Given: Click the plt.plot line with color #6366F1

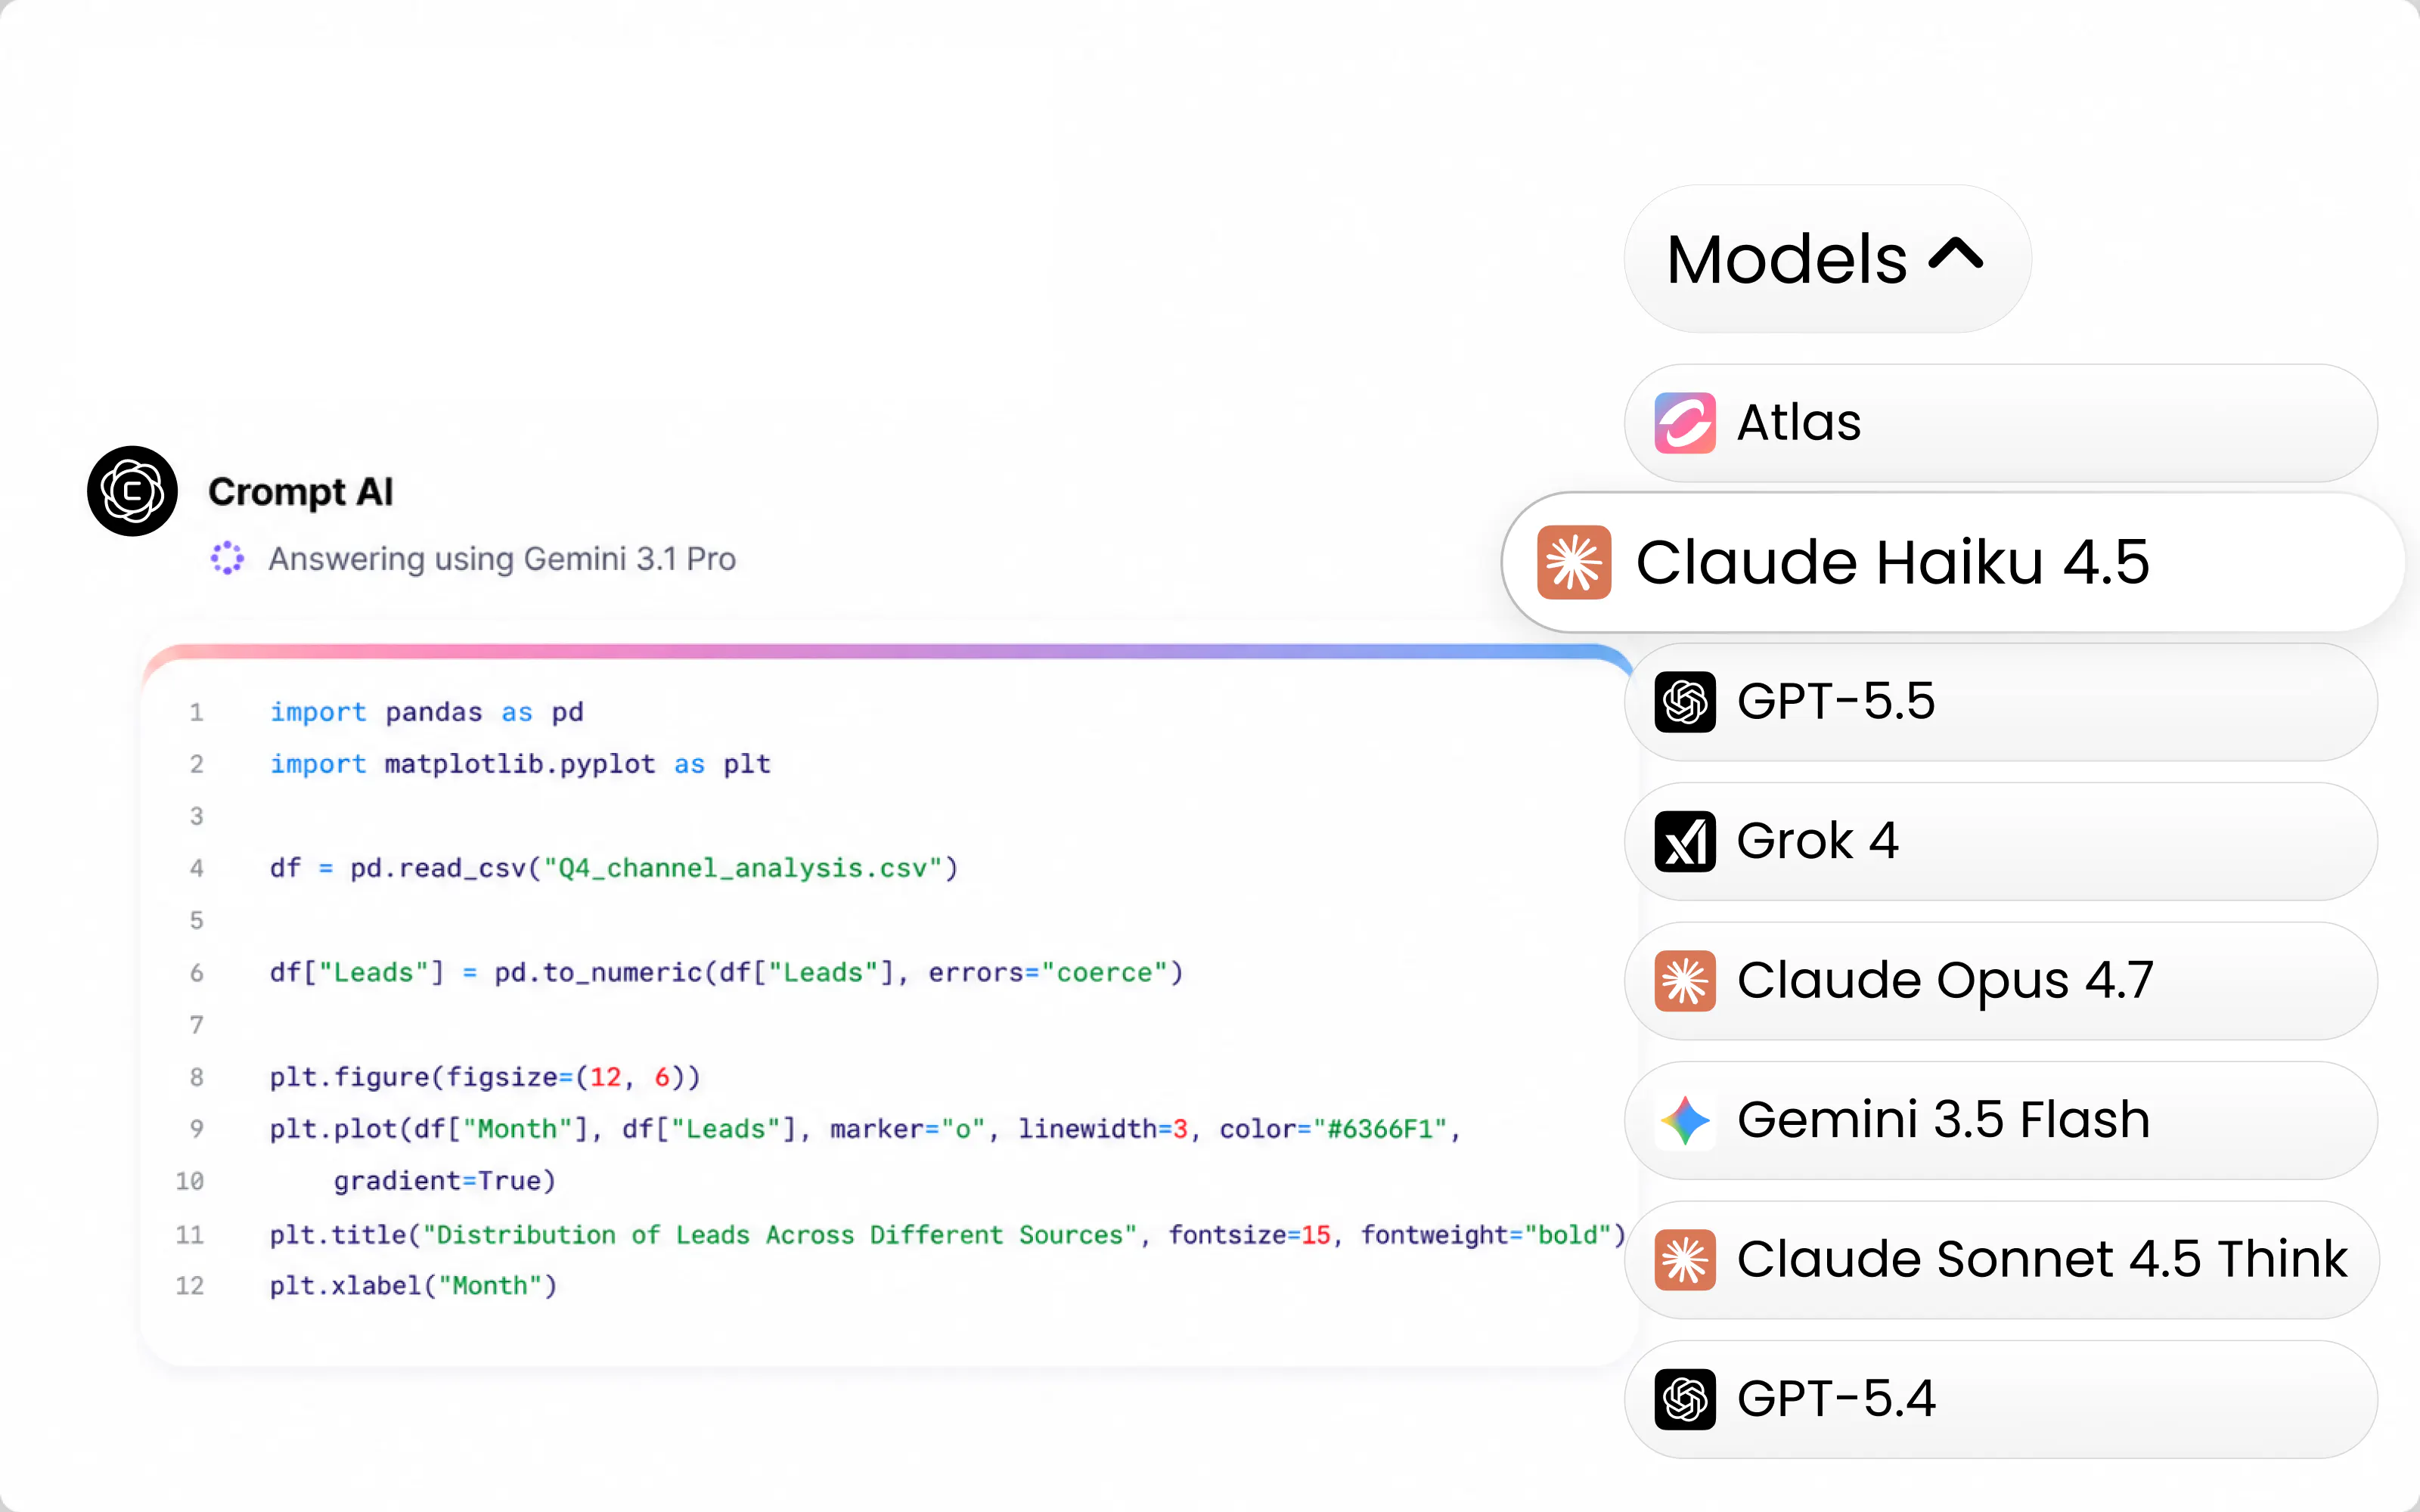Looking at the screenshot, I should pos(866,1129).
